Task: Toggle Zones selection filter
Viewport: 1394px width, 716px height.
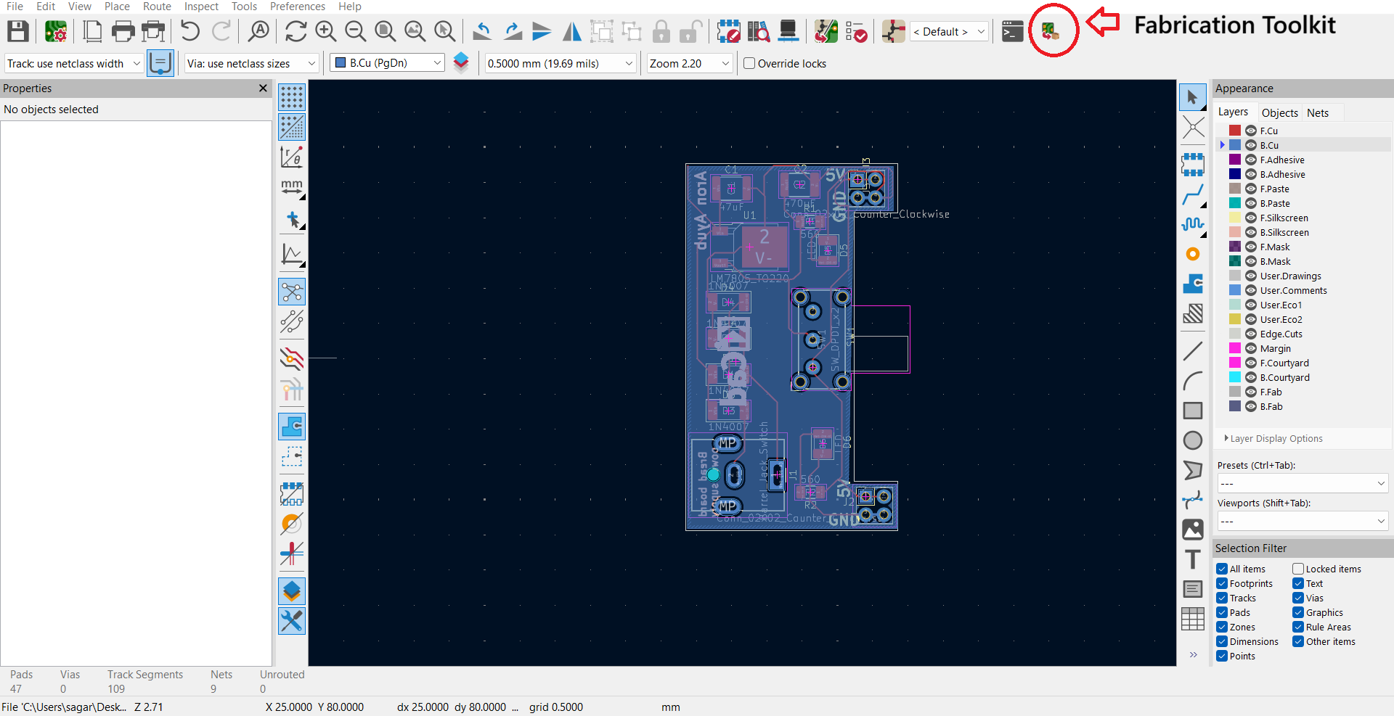Action: (1222, 627)
